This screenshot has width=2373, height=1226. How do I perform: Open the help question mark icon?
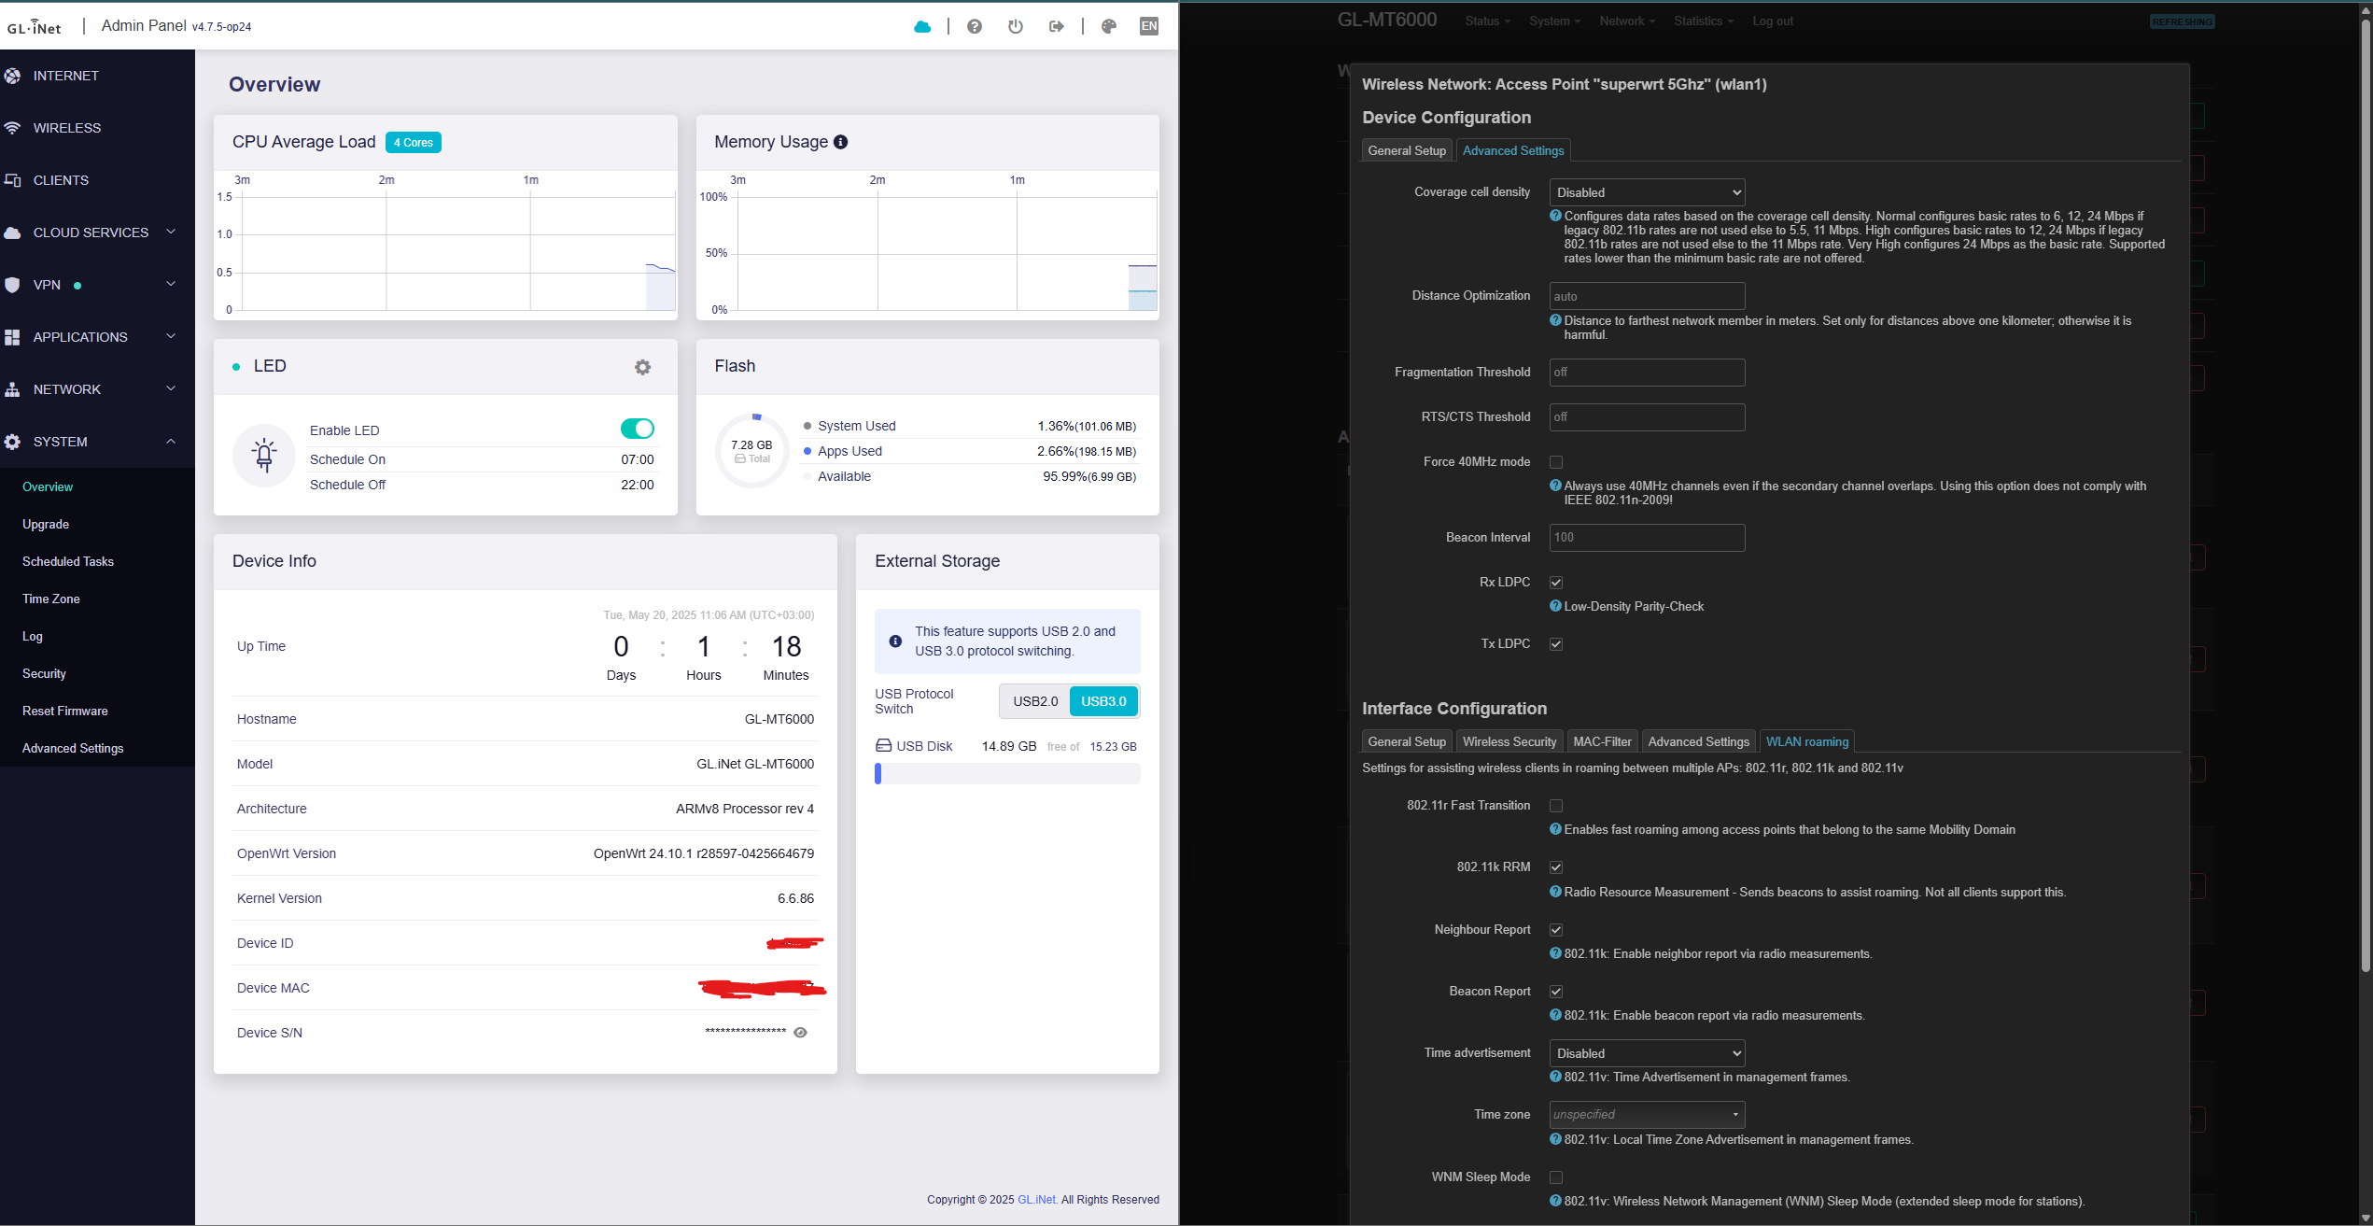[974, 26]
